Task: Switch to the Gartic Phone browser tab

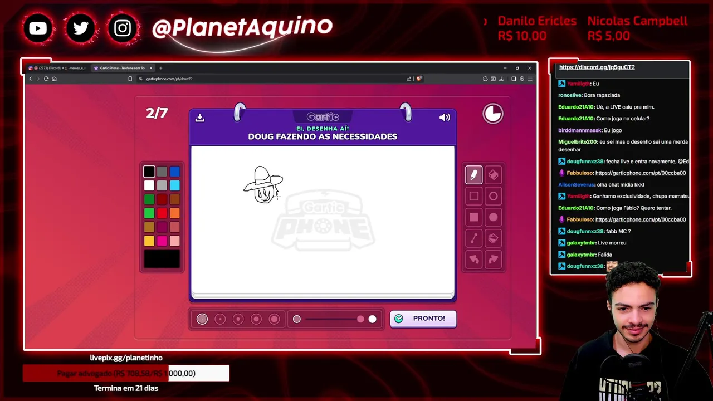Action: pos(123,68)
